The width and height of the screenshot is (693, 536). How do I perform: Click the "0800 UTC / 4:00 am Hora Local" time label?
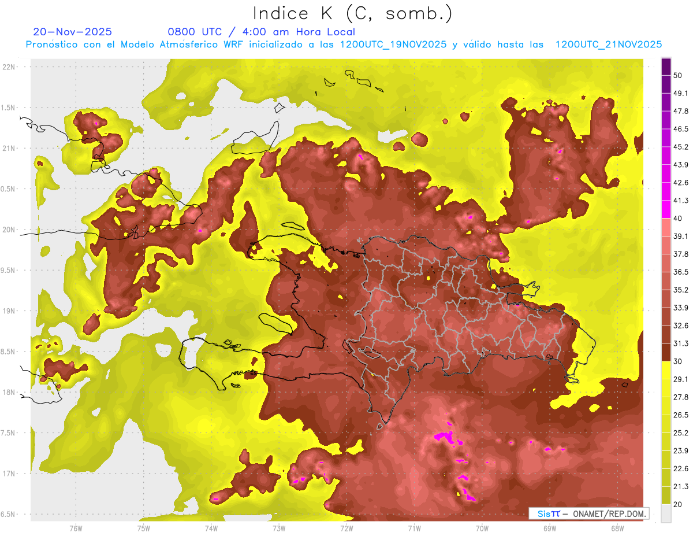(261, 32)
